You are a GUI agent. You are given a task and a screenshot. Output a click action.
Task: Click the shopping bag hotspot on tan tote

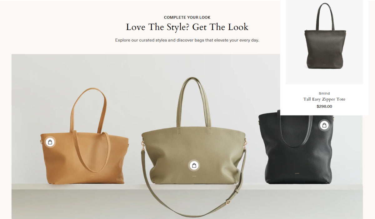(x=50, y=142)
